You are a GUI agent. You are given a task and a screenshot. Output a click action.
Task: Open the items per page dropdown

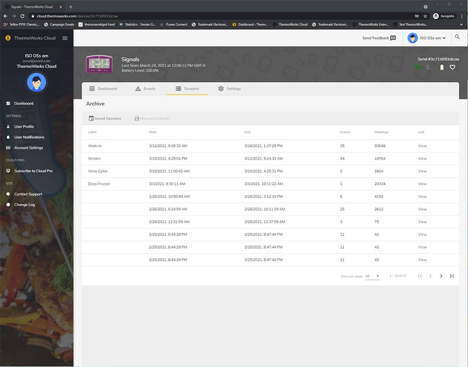tap(373, 276)
